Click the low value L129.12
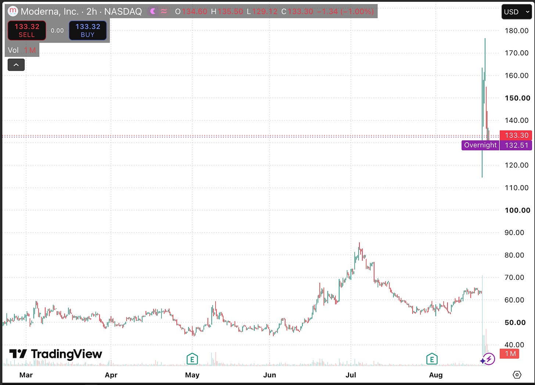535x385 pixels. click(262, 11)
